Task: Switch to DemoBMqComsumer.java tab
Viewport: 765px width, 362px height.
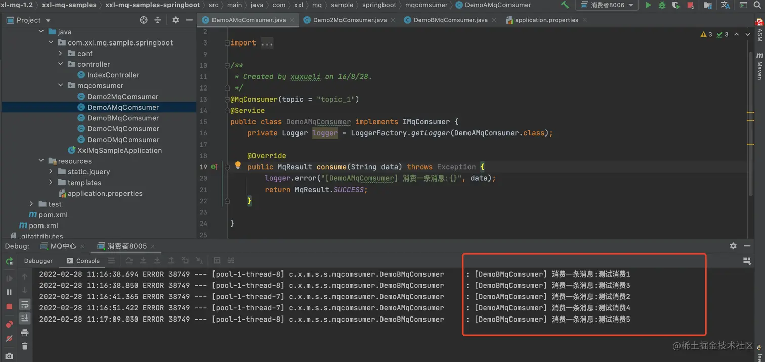Action: [x=450, y=20]
